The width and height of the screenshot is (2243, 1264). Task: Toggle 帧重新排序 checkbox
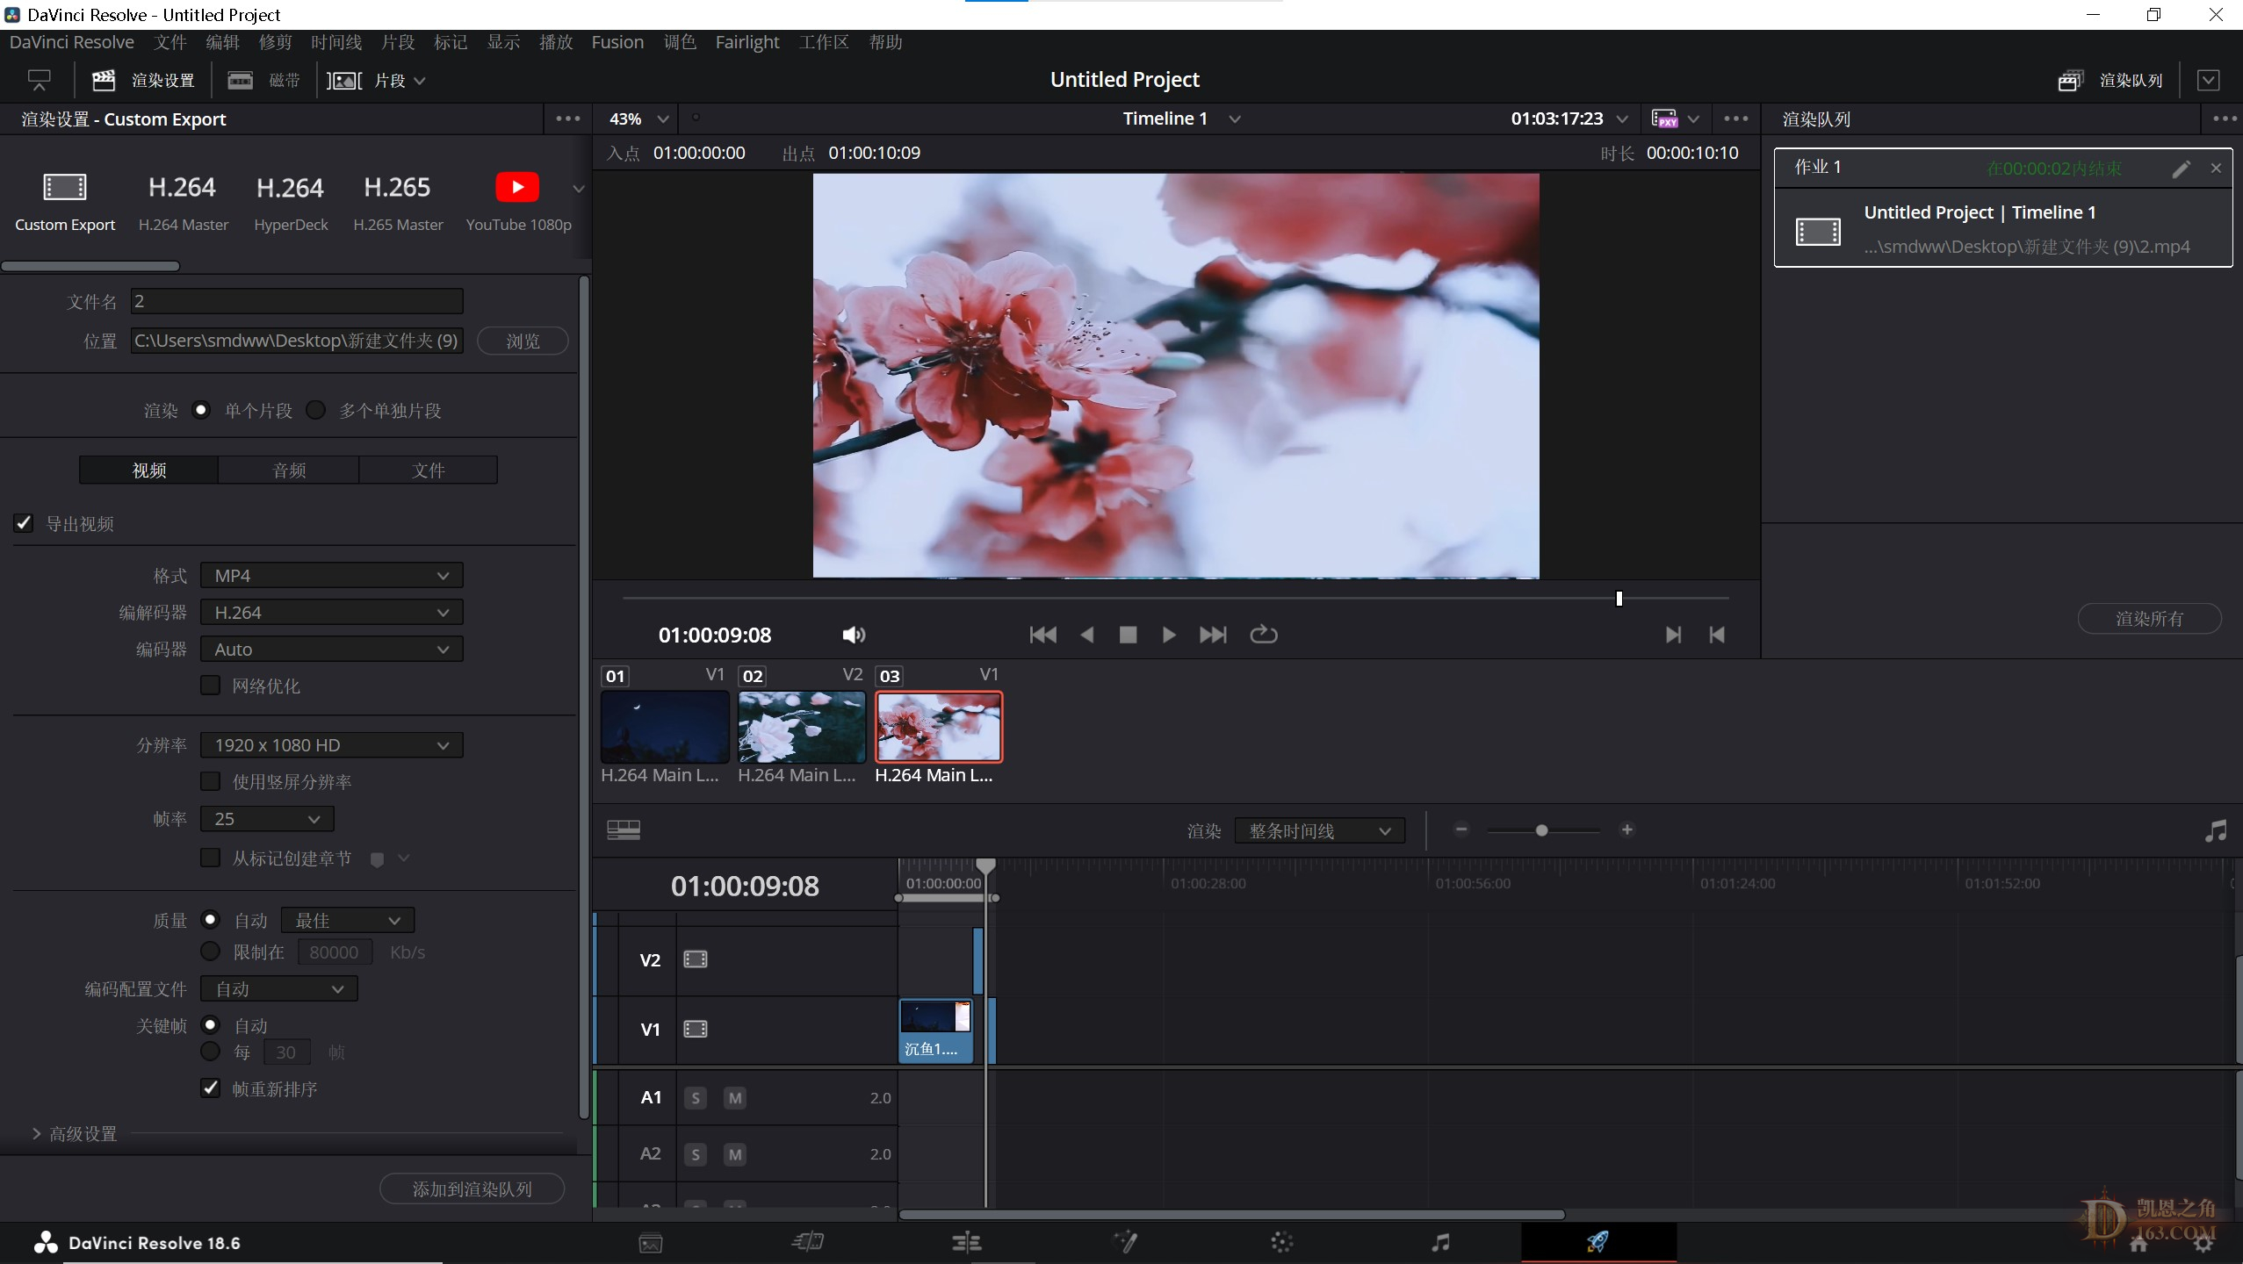tap(210, 1088)
